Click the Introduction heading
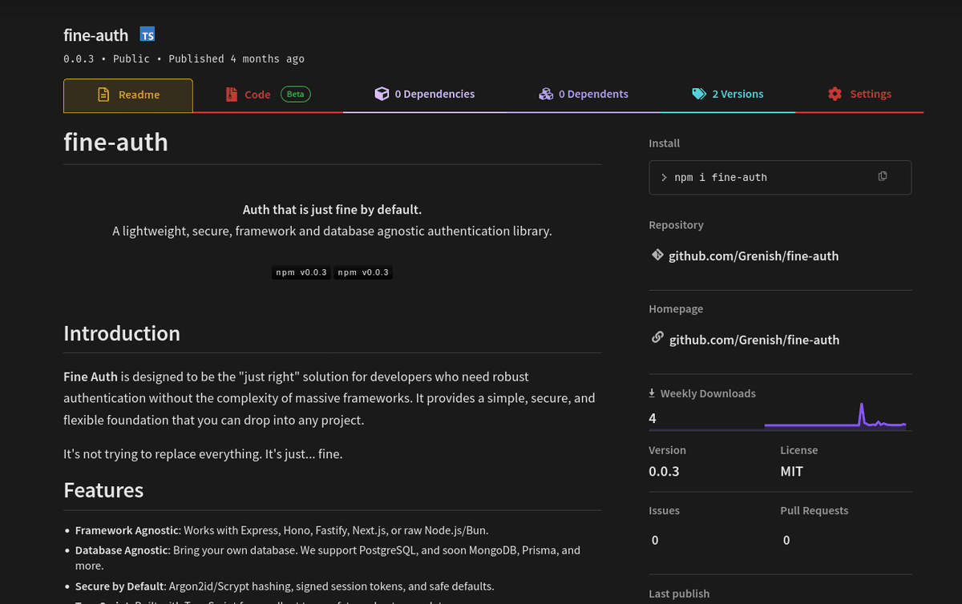The width and height of the screenshot is (962, 604). point(122,333)
